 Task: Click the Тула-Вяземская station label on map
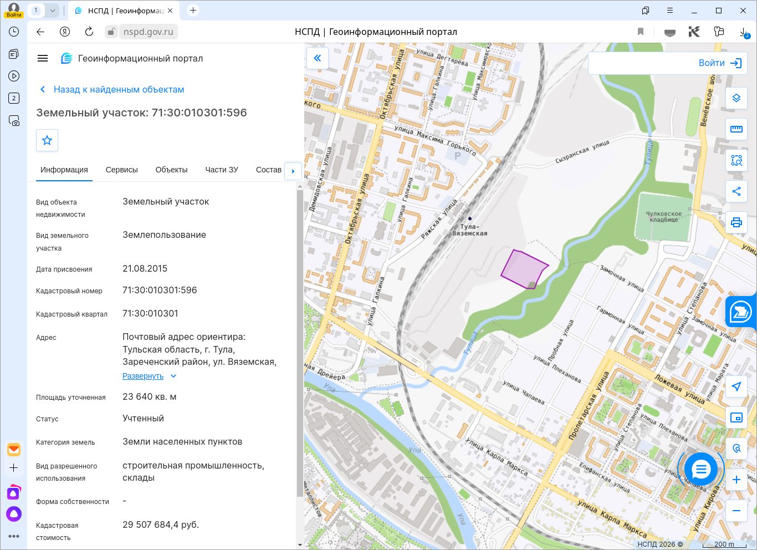pos(470,230)
